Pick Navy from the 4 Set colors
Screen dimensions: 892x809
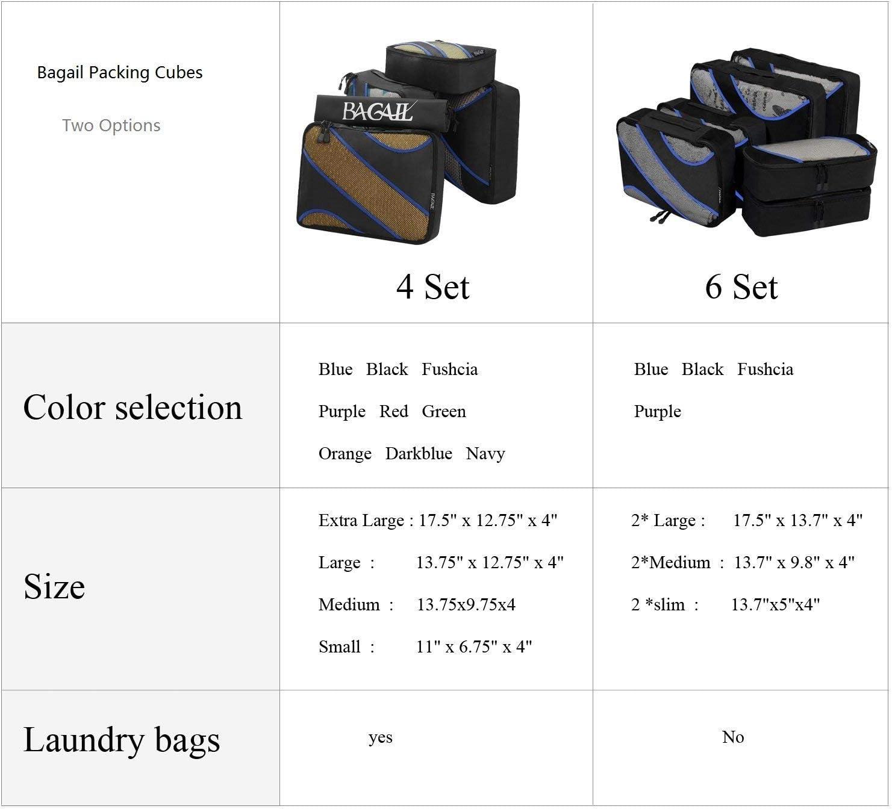(485, 453)
